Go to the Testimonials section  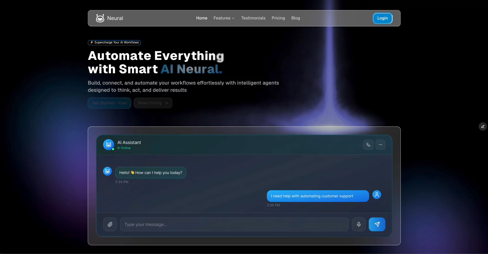[253, 18]
